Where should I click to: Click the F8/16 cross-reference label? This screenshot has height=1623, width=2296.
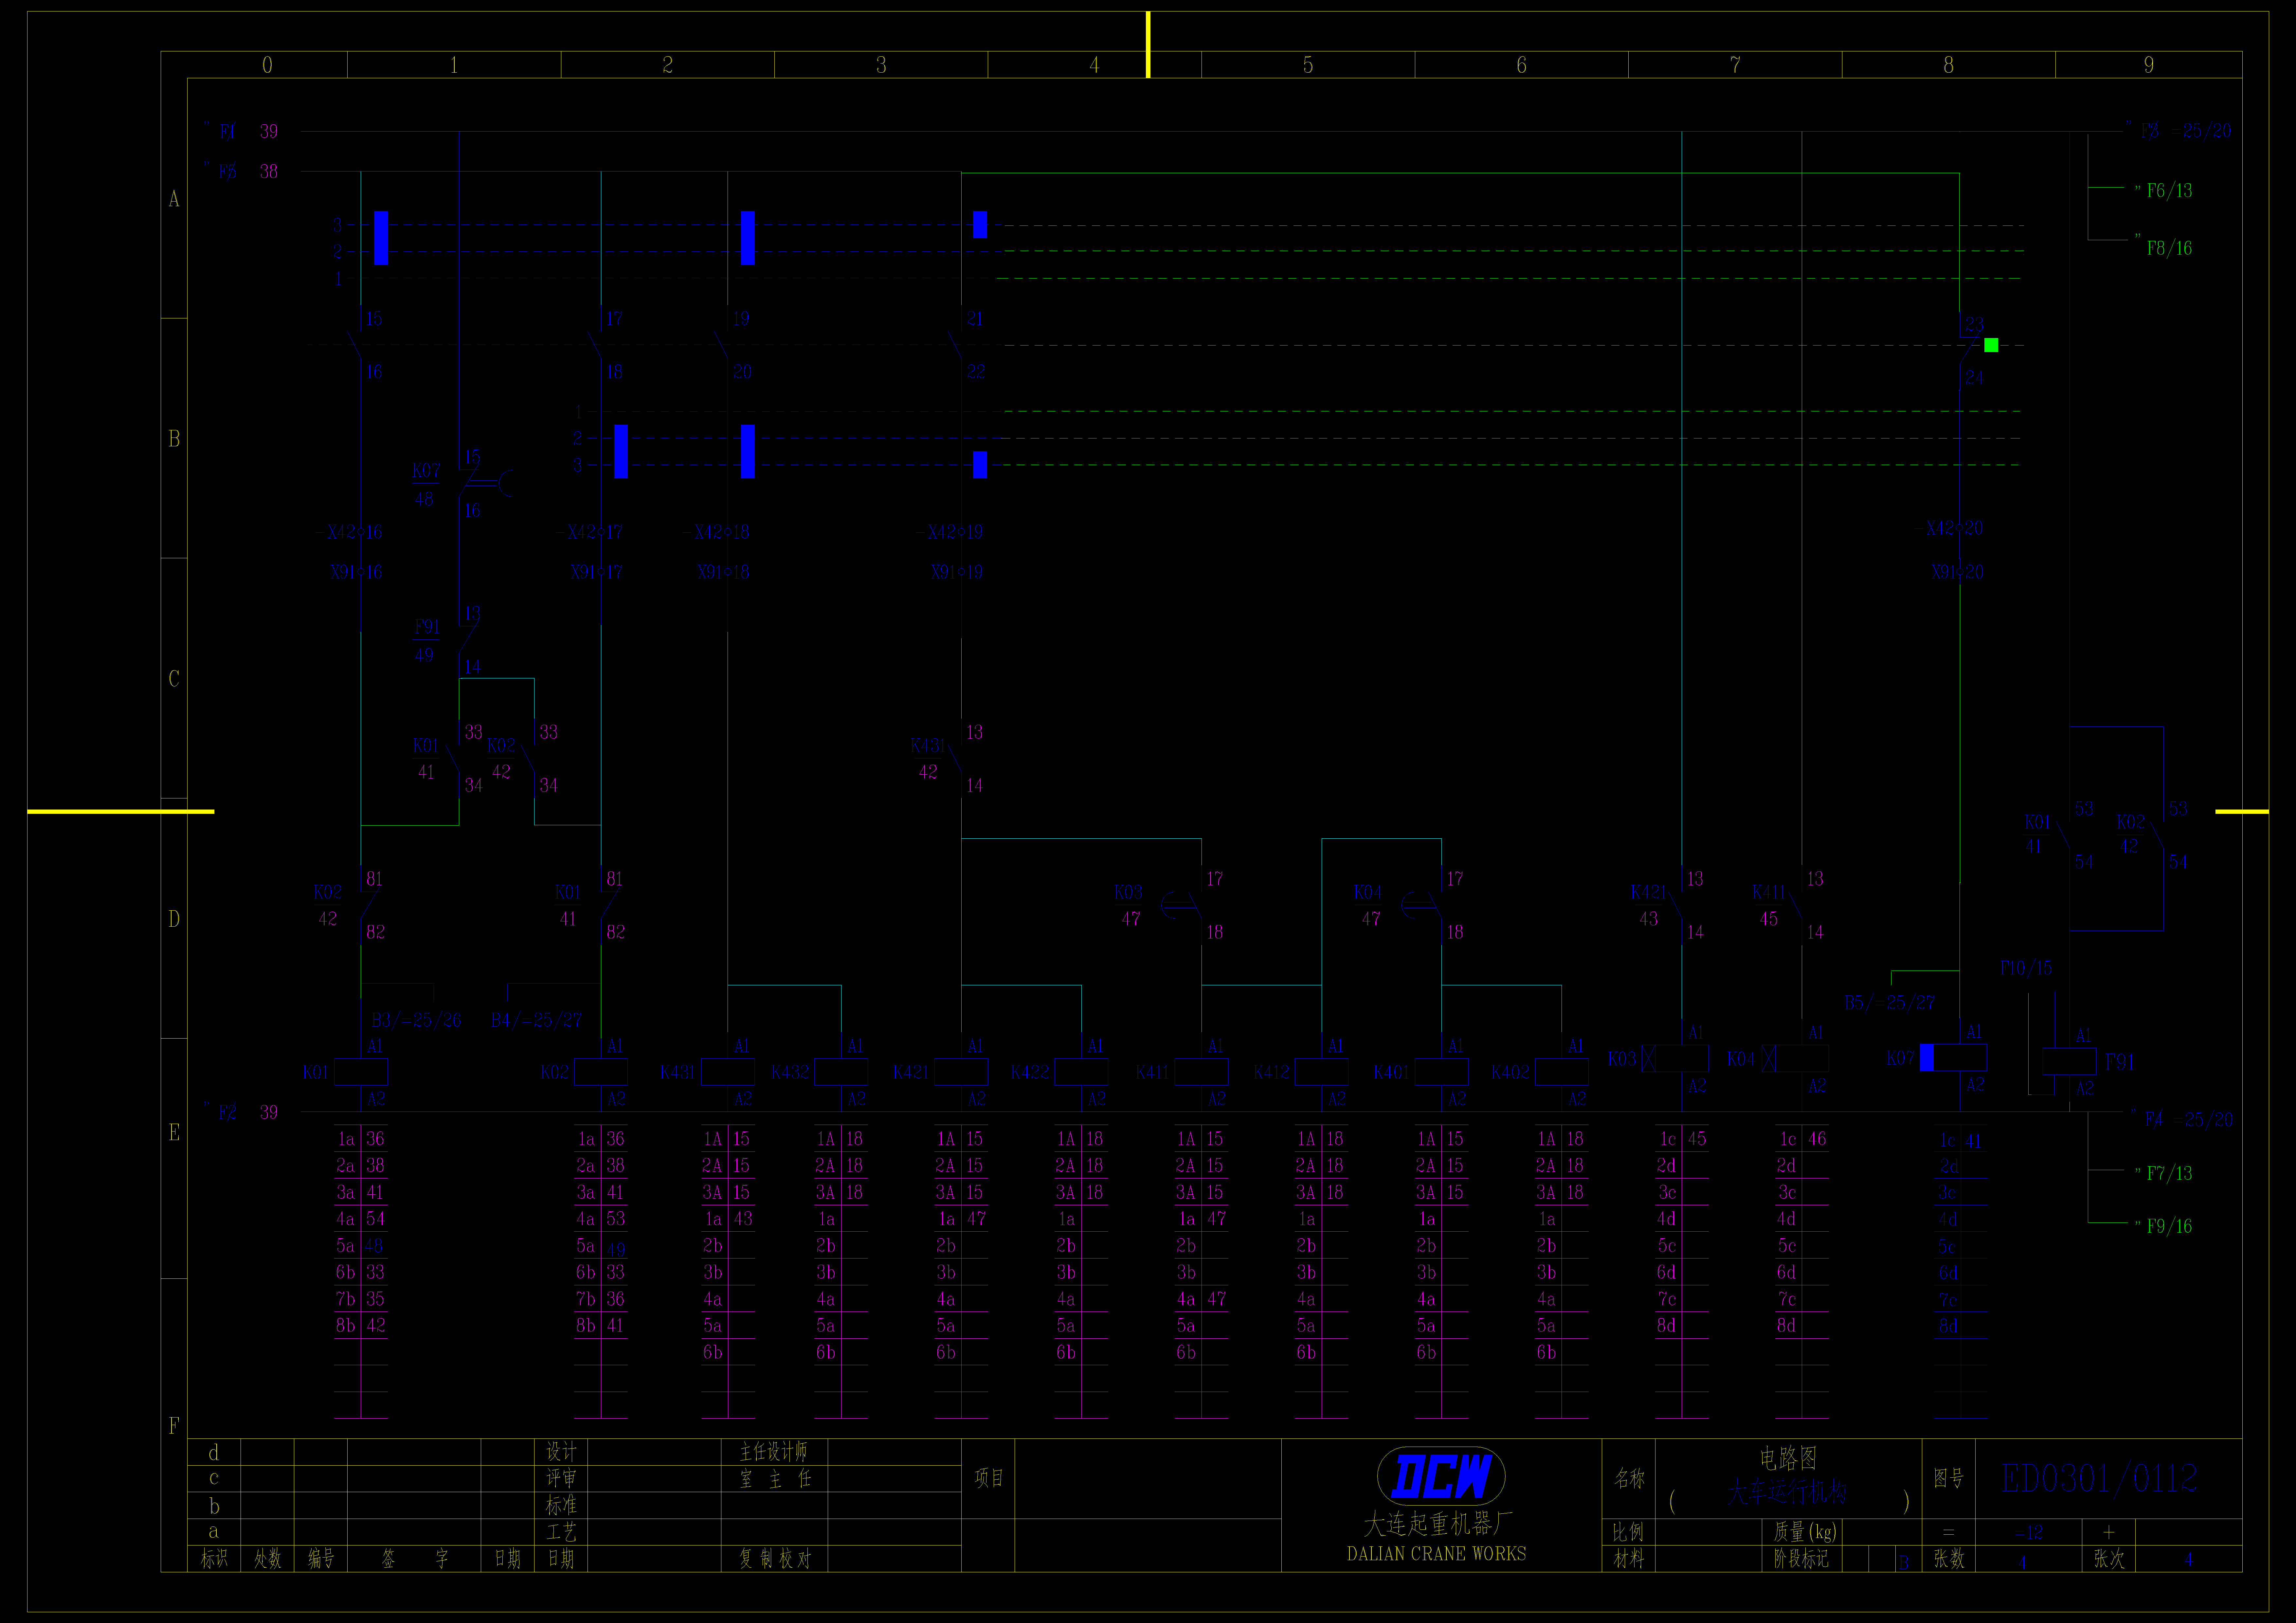tap(2169, 248)
